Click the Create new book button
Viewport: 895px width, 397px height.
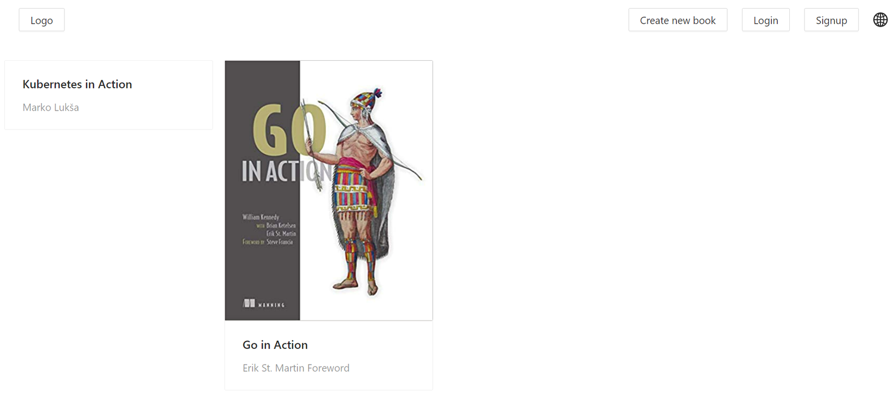pyautogui.click(x=677, y=20)
